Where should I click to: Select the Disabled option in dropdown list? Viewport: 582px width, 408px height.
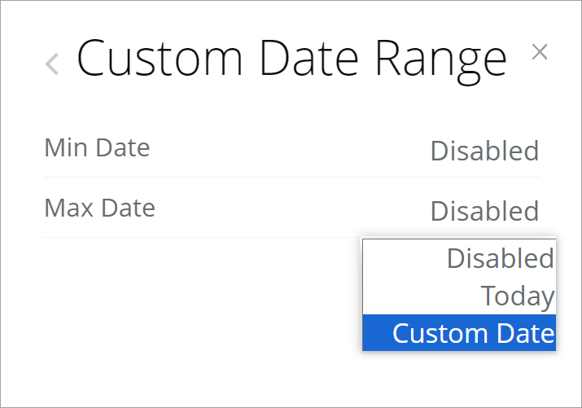pos(500,258)
